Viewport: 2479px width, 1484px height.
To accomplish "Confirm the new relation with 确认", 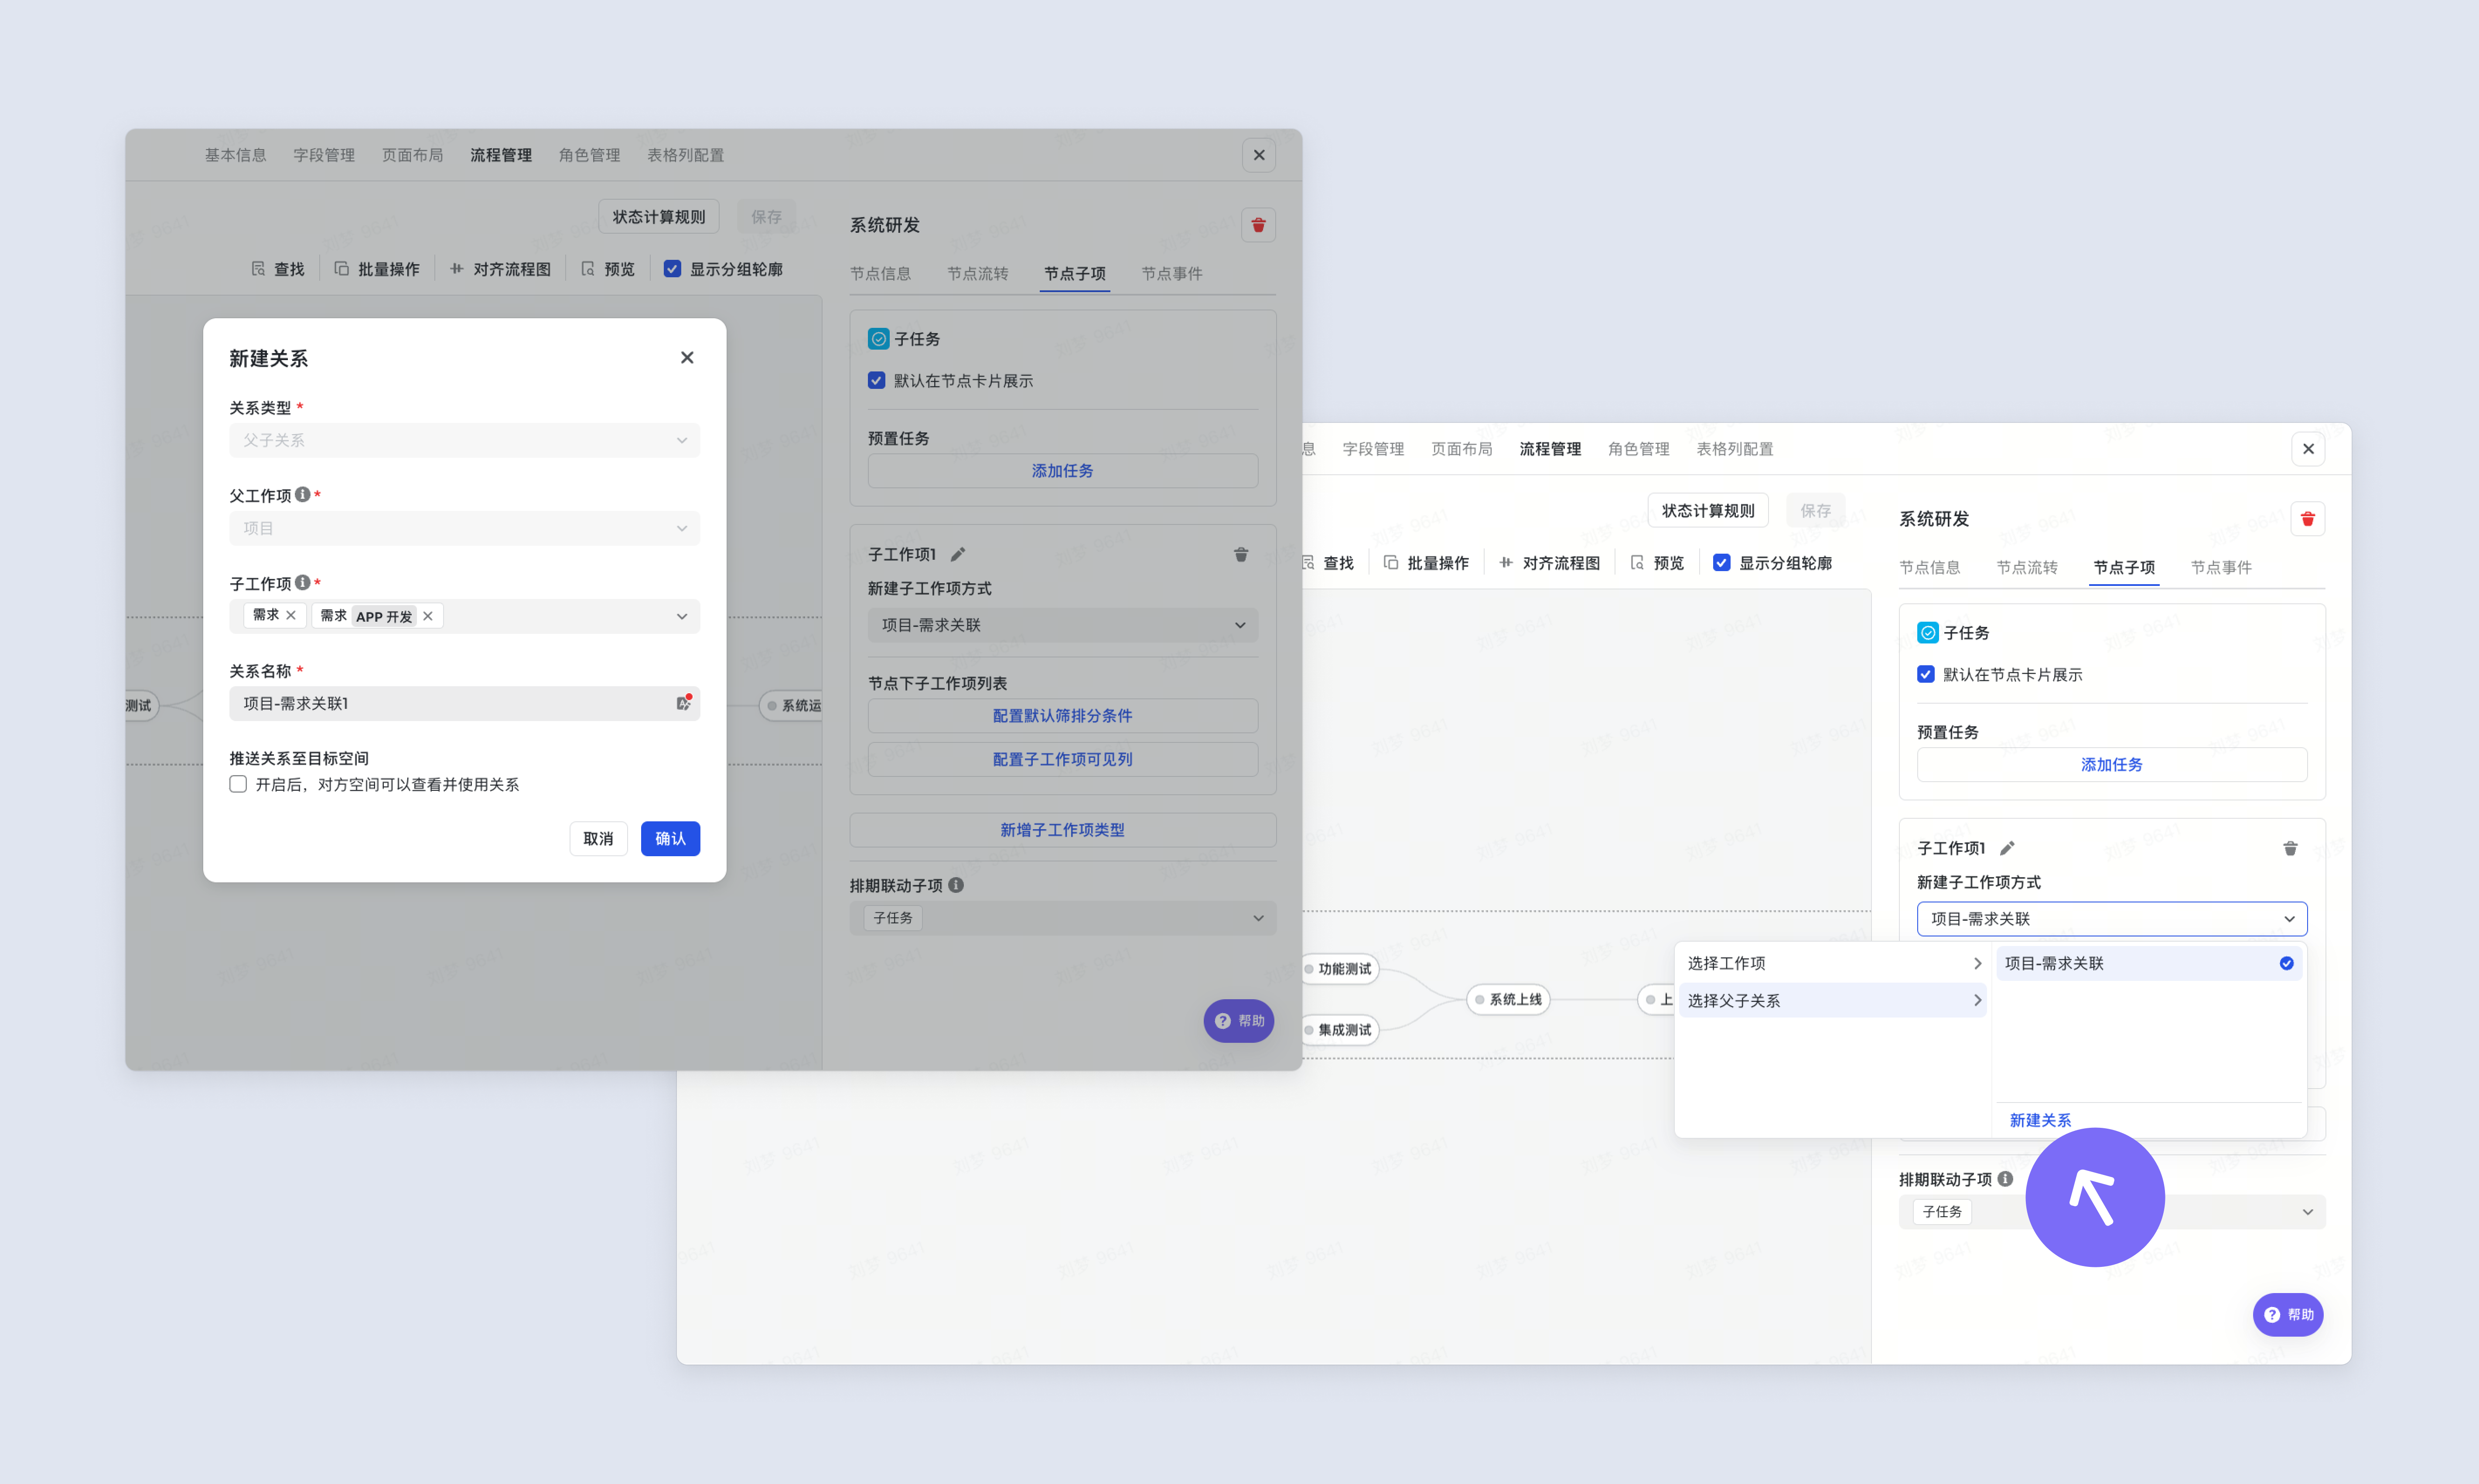I will (x=670, y=839).
